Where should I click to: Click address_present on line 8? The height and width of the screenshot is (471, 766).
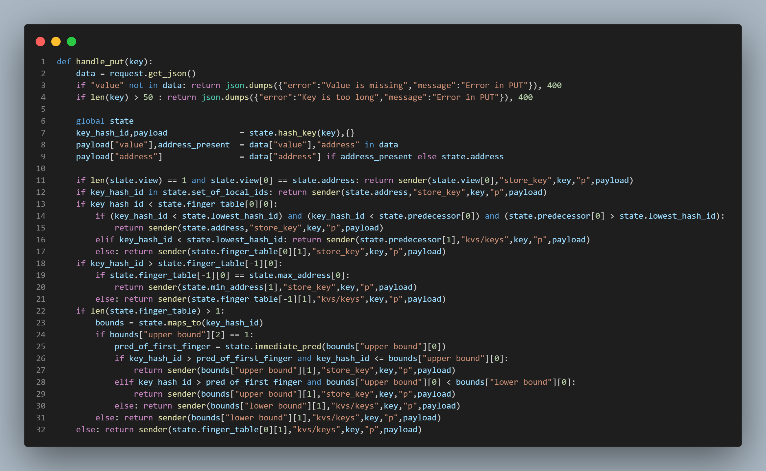tap(194, 145)
